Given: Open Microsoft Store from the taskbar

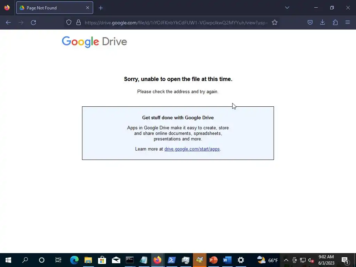Looking at the screenshot, I should click(x=102, y=260).
